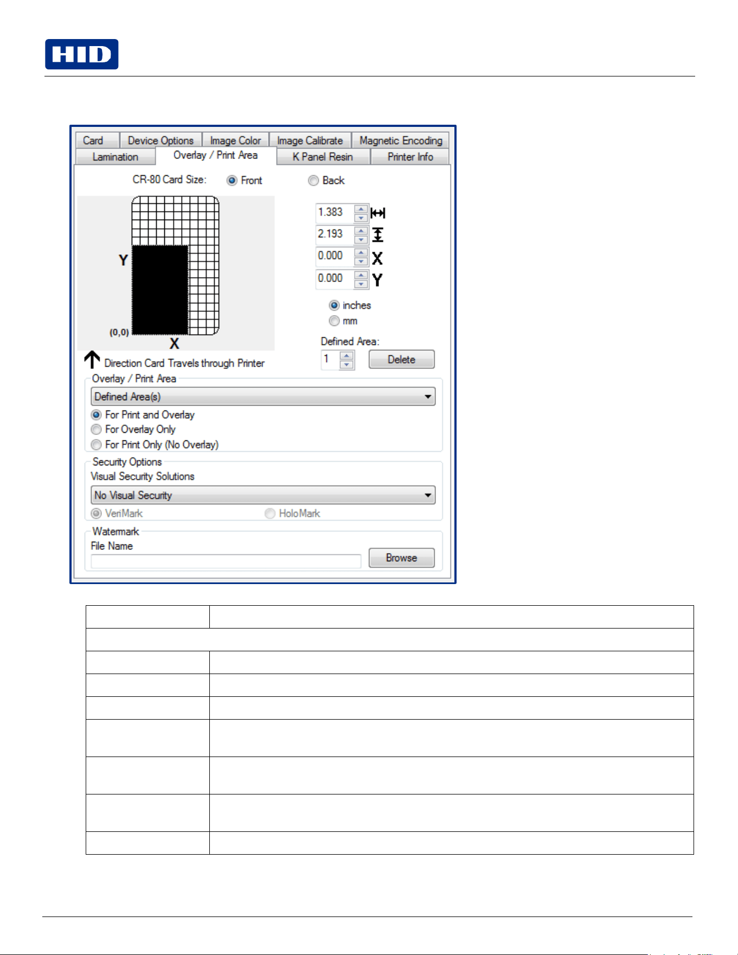This screenshot has width=738, height=955.
Task: Delete the defined area
Action: 401,360
